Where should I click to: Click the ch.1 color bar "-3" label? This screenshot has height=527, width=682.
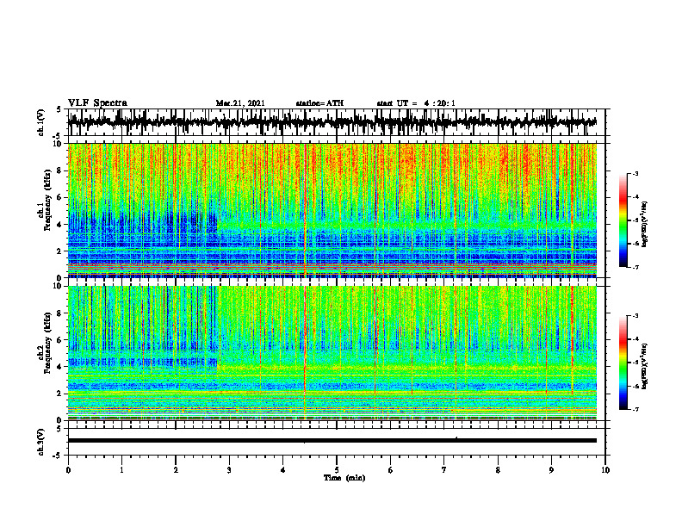tap(635, 174)
